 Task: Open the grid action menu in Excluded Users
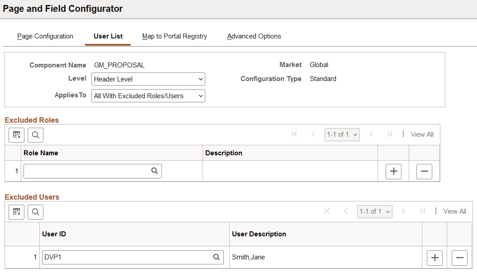16,211
